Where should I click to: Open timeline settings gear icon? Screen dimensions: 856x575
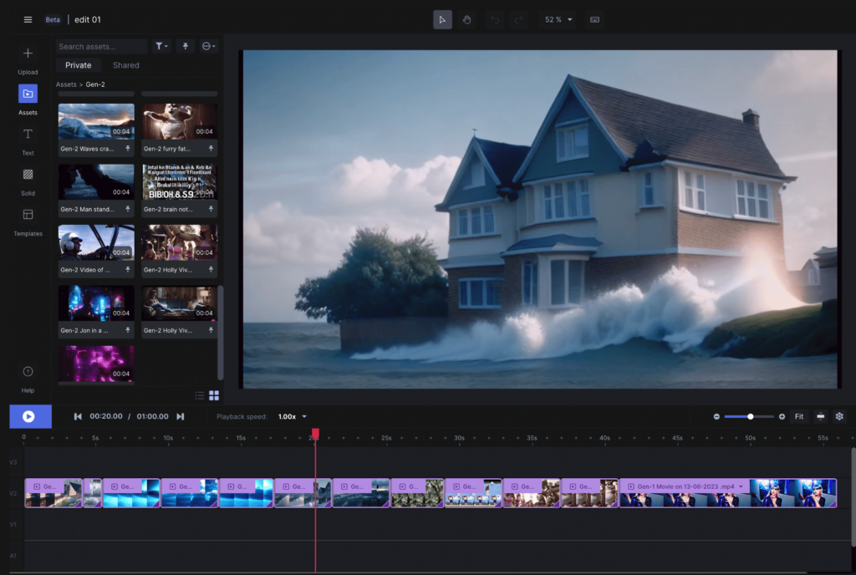point(839,416)
